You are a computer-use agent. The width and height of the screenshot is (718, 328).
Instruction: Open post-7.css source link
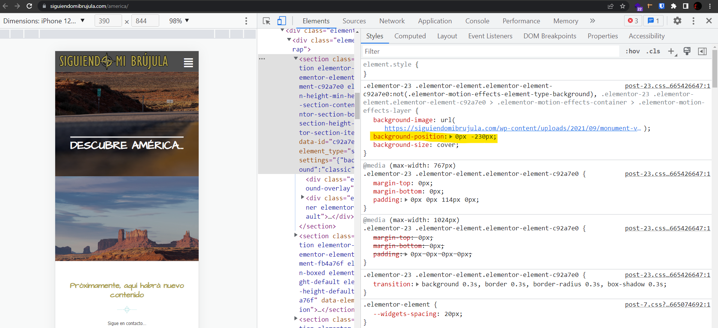tap(668, 304)
